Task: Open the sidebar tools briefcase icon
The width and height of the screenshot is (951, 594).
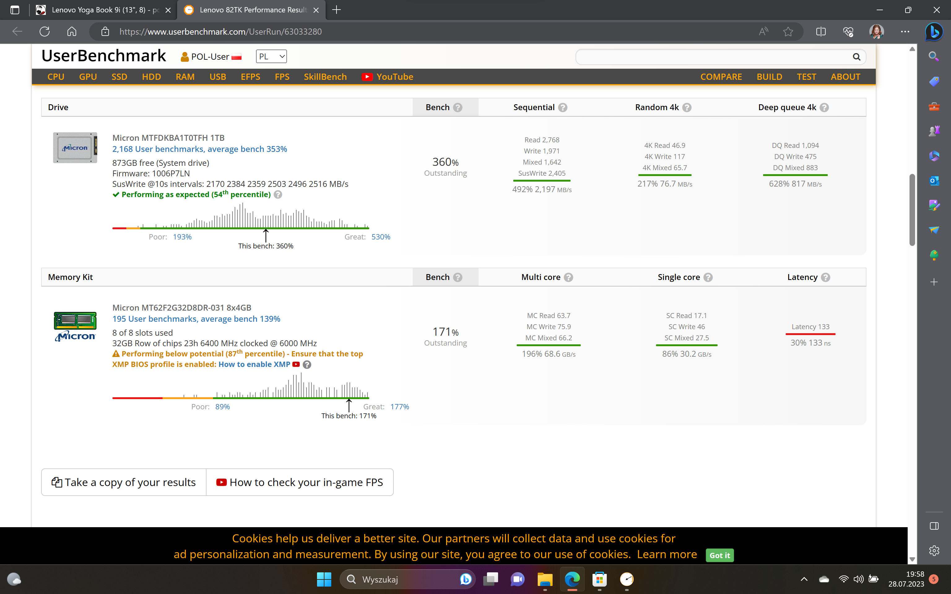Action: click(934, 106)
